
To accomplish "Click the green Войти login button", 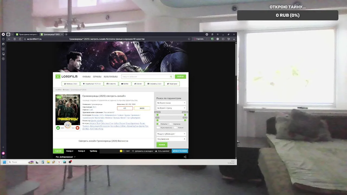I will tap(180, 77).
